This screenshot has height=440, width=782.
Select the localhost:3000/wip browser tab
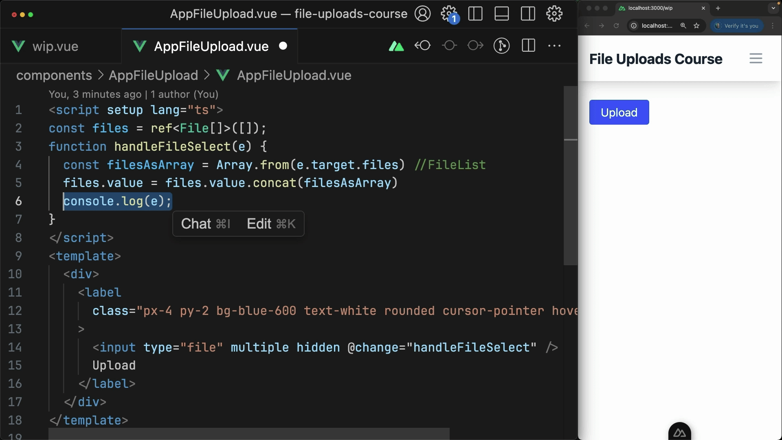pyautogui.click(x=662, y=8)
